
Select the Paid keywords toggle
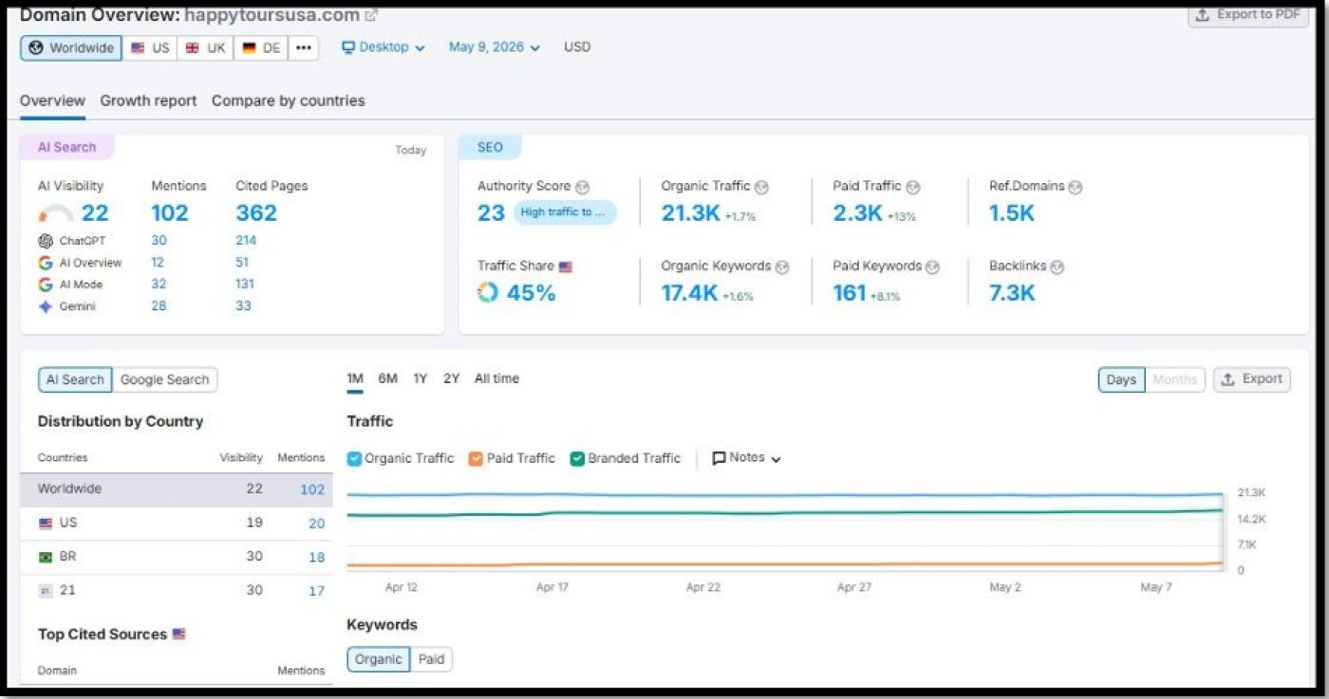tap(431, 659)
